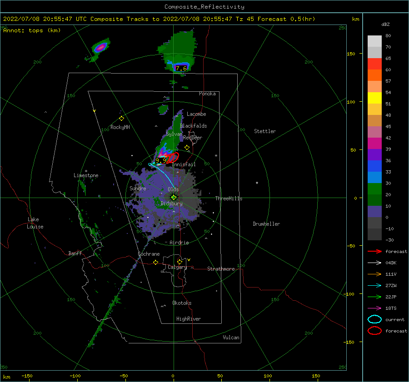Click the radar site diamond at map center
This screenshot has height=382, width=409.
coord(174,198)
